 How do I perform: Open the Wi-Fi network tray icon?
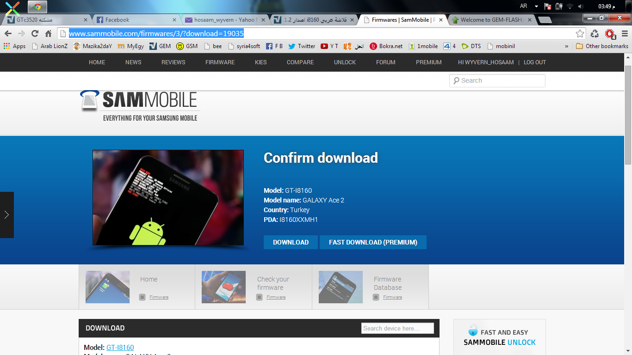coord(570,6)
